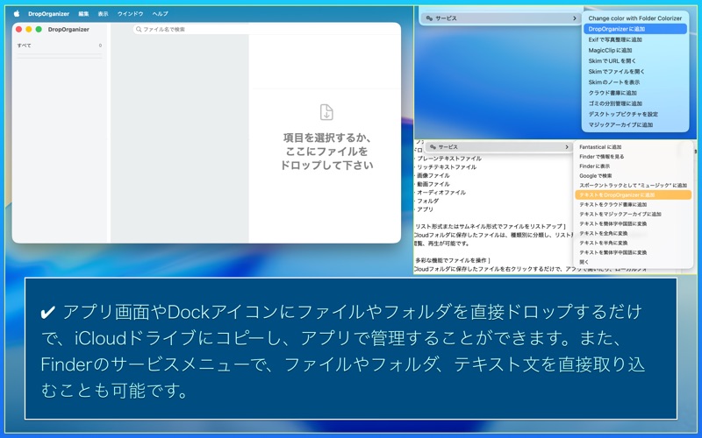Choose テキストを半角に変換
The height and width of the screenshot is (438, 702).
(x=633, y=244)
